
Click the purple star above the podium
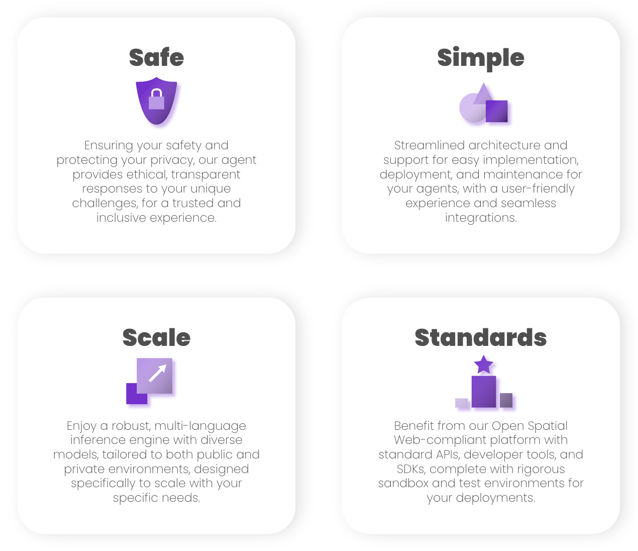[484, 364]
